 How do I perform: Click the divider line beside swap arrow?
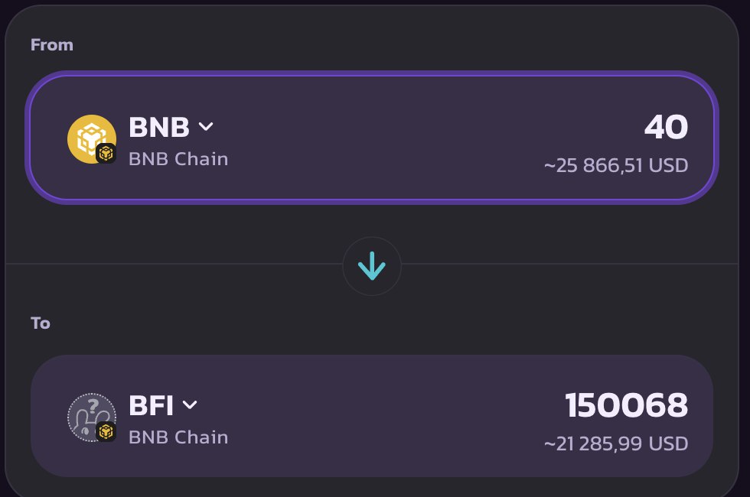(174, 263)
